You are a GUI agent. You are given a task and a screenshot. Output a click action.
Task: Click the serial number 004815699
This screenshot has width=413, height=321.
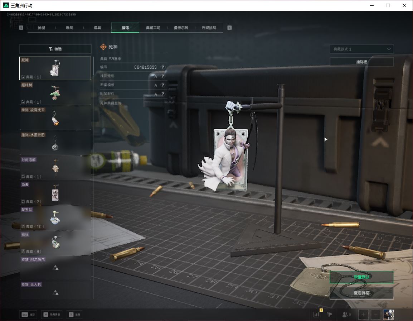click(x=145, y=67)
